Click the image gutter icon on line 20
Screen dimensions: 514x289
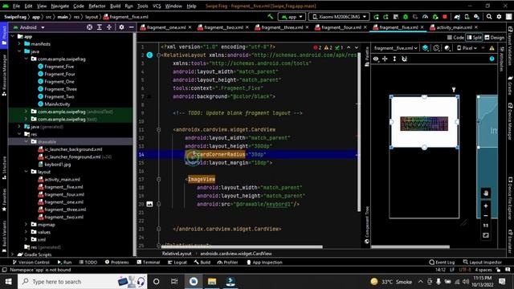click(149, 204)
